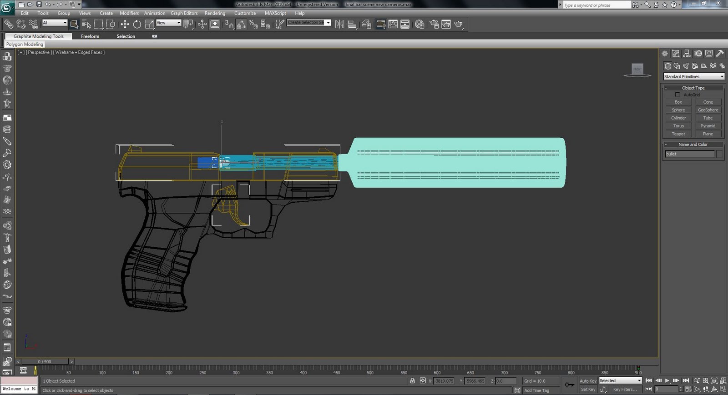Open the selection filter All dropdown
The image size is (728, 395).
pyautogui.click(x=55, y=23)
